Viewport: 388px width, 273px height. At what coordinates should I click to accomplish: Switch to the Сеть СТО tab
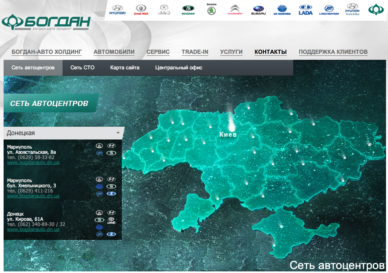[x=82, y=68]
